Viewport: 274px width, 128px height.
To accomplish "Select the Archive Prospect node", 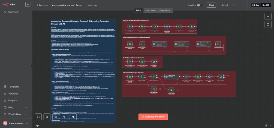I will [x=171, y=90].
